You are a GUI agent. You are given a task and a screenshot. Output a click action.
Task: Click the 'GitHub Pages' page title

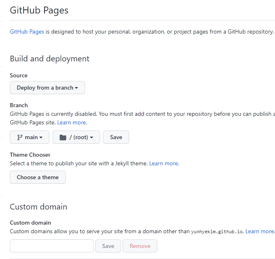(39, 10)
